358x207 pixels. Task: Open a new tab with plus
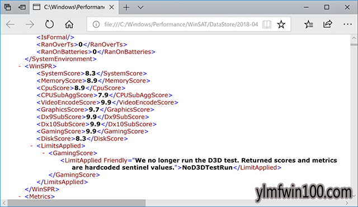pyautogui.click(x=126, y=7)
